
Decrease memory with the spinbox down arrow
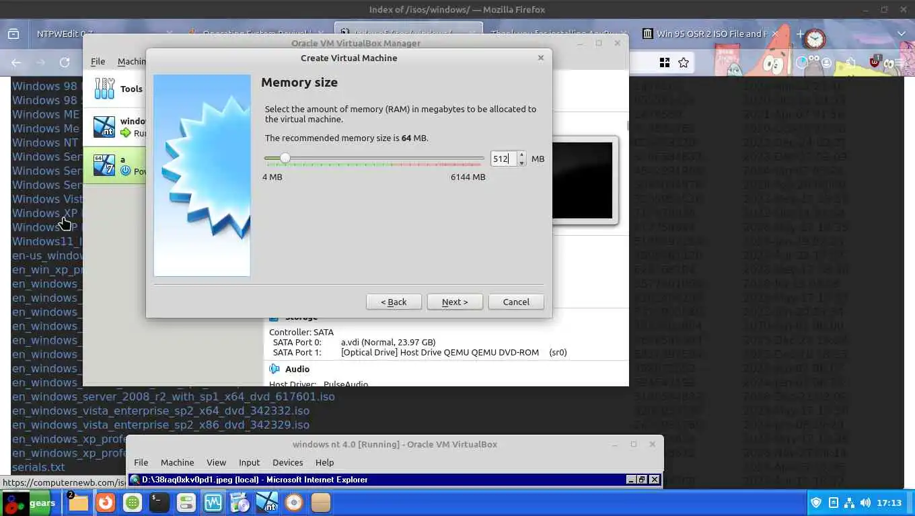(x=522, y=163)
